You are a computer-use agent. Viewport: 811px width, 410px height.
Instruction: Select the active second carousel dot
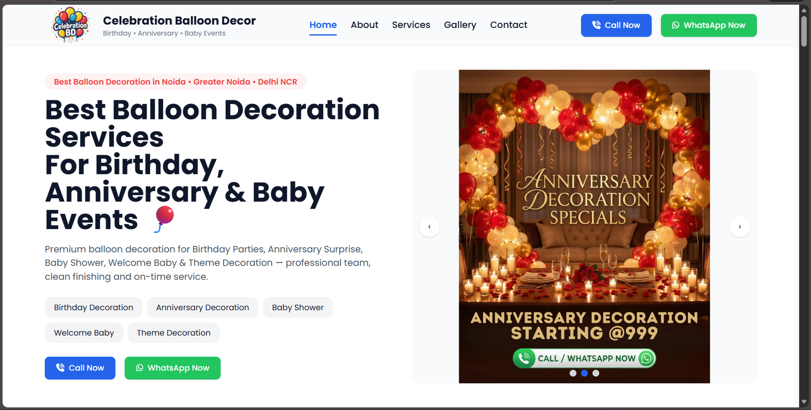(584, 373)
